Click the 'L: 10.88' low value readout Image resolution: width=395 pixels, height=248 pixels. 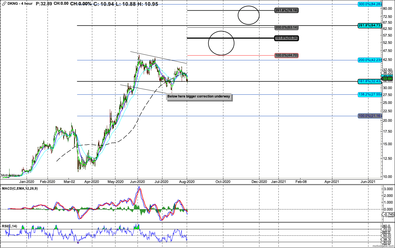126,4
